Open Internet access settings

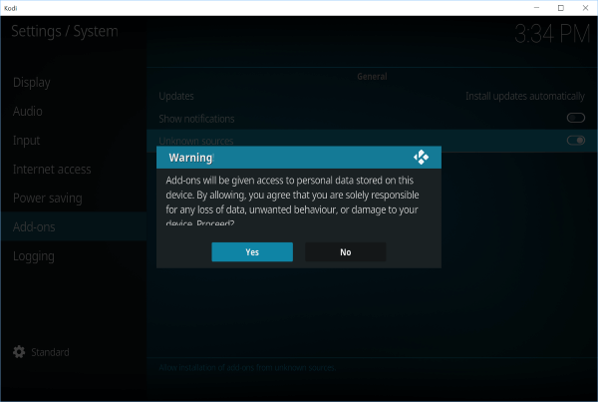52,170
